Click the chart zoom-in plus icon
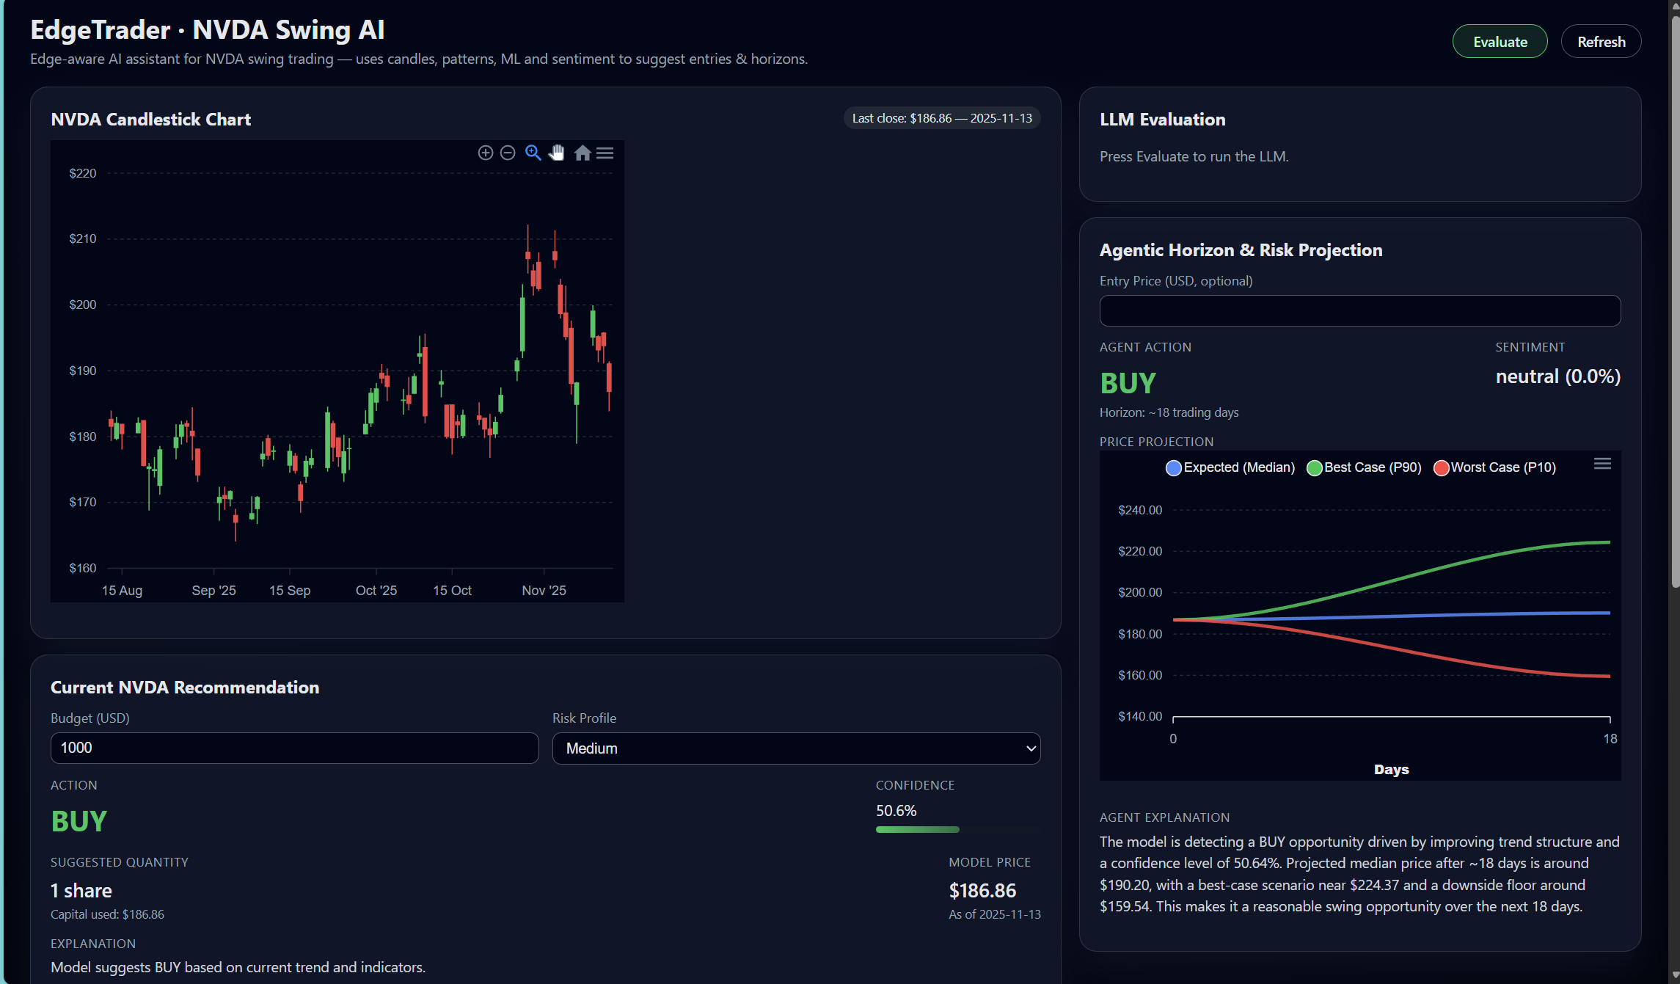Viewport: 1680px width, 984px height. 485,153
